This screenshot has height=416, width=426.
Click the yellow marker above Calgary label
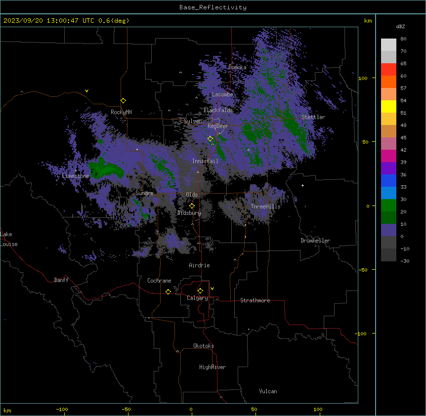[x=200, y=291]
